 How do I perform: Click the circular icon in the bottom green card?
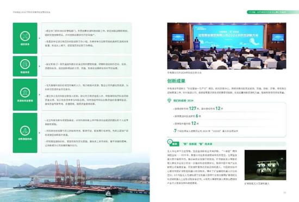coord(25,131)
